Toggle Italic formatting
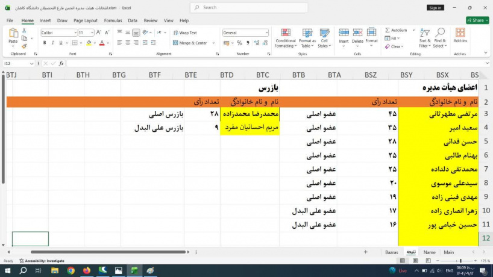The width and height of the screenshot is (493, 277). [x=52, y=43]
